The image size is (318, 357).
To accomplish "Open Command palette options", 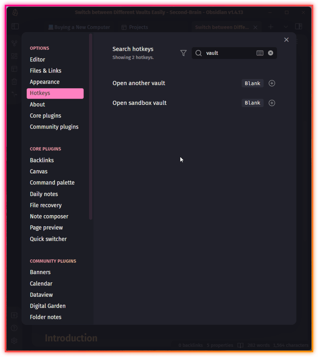I will (52, 183).
